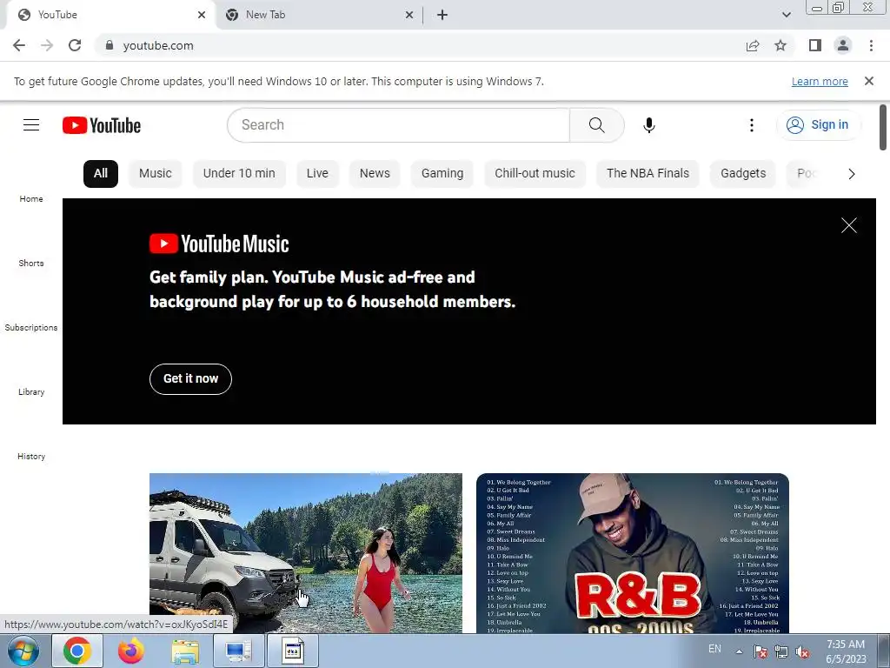
Task: Click the Chrome taskbar icon
Action: (x=77, y=651)
